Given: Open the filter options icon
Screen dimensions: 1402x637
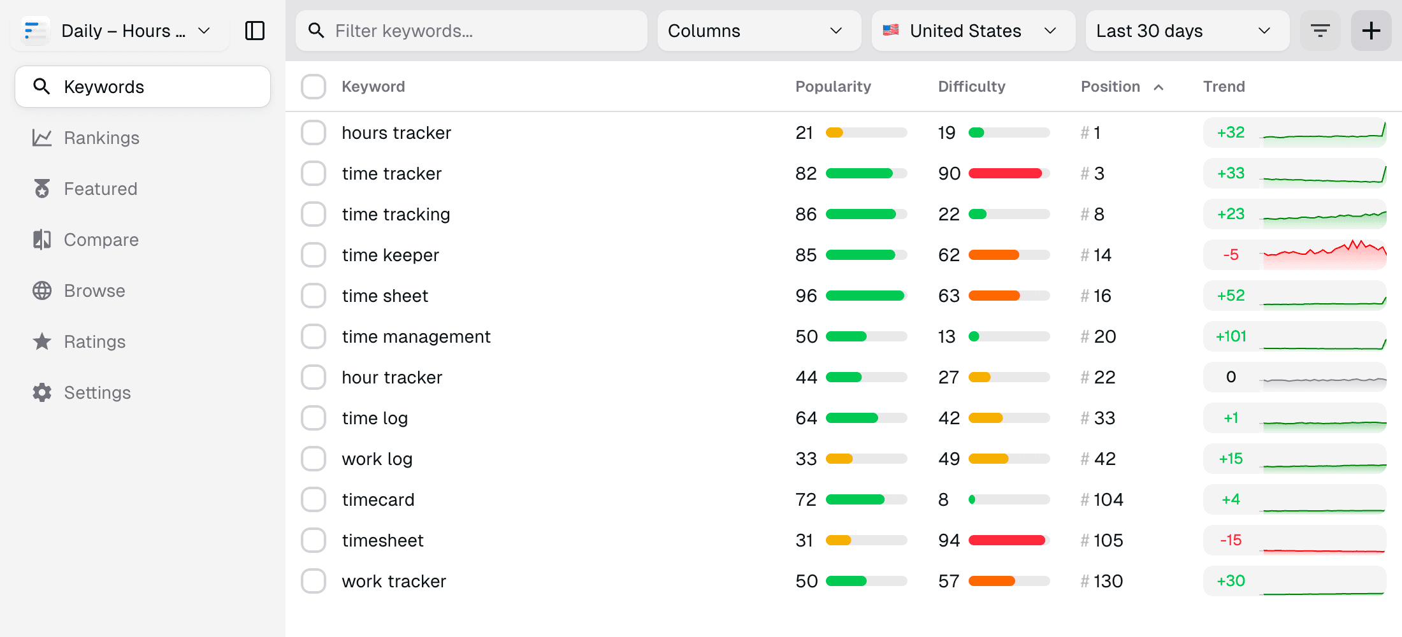Looking at the screenshot, I should click(x=1320, y=30).
